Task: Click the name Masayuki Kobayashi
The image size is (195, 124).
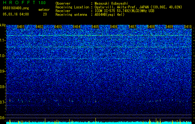Action: [x=111, y=3]
